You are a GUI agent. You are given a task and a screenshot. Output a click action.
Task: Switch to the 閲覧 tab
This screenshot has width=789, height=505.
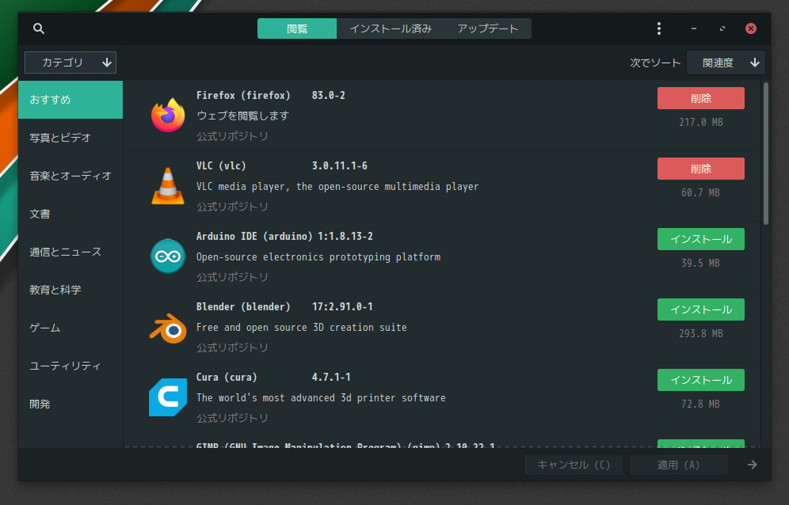(x=297, y=28)
